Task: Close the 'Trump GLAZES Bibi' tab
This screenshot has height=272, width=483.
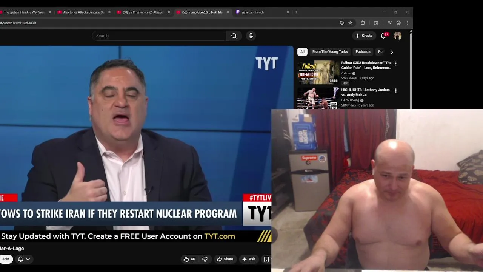Action: 228,12
